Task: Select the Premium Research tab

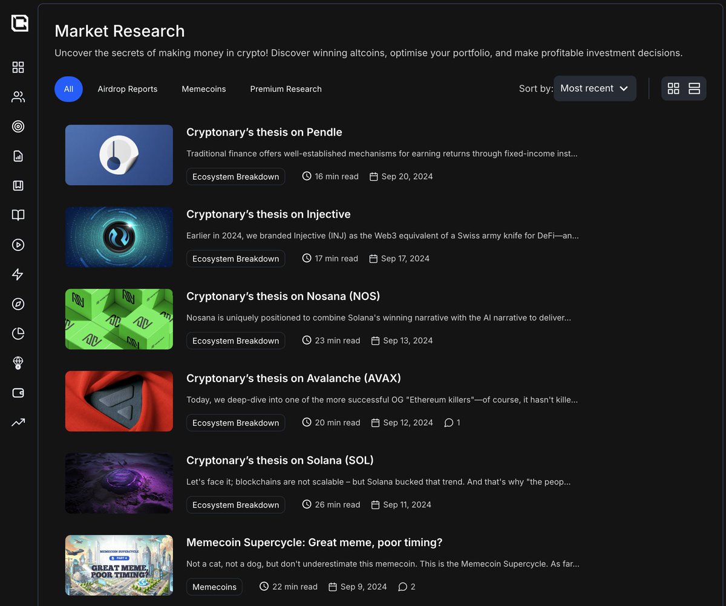Action: [286, 89]
